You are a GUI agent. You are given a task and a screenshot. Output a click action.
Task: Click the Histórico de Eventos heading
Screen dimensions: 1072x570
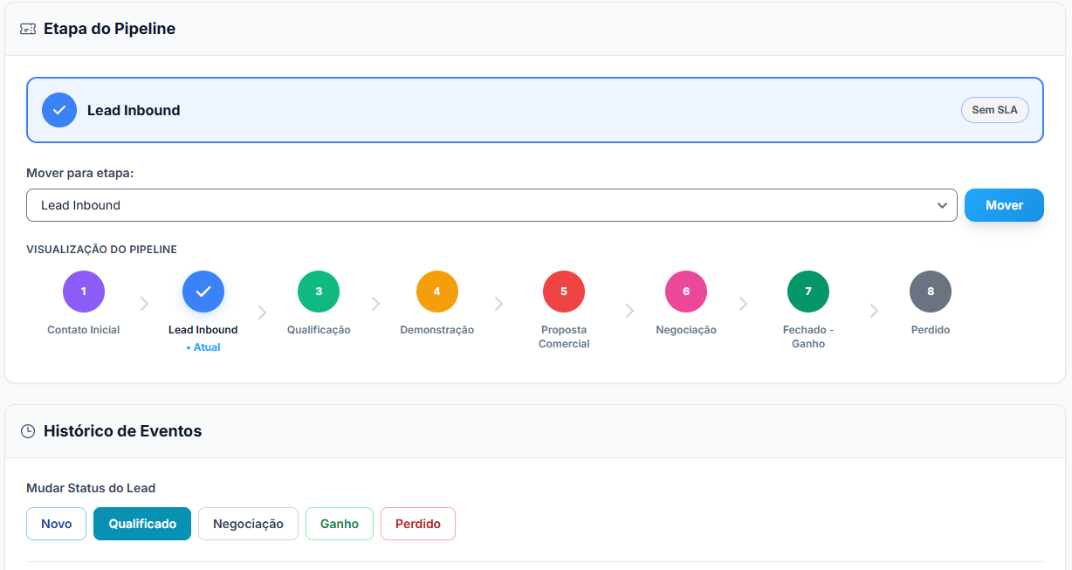[122, 431]
